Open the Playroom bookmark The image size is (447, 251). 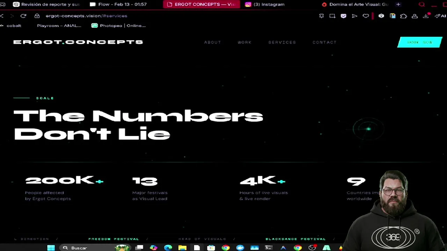pos(59,25)
